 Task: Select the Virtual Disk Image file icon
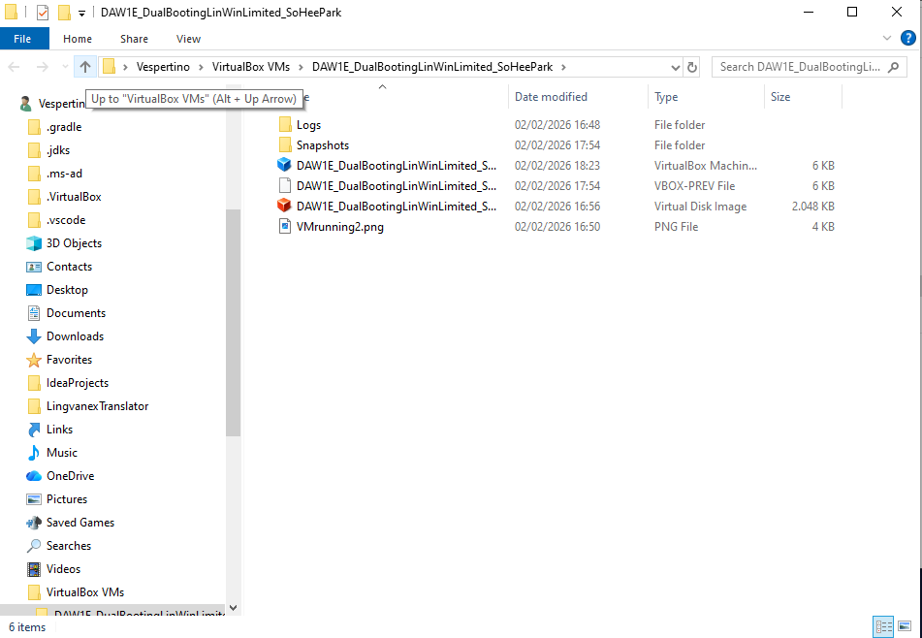(285, 206)
